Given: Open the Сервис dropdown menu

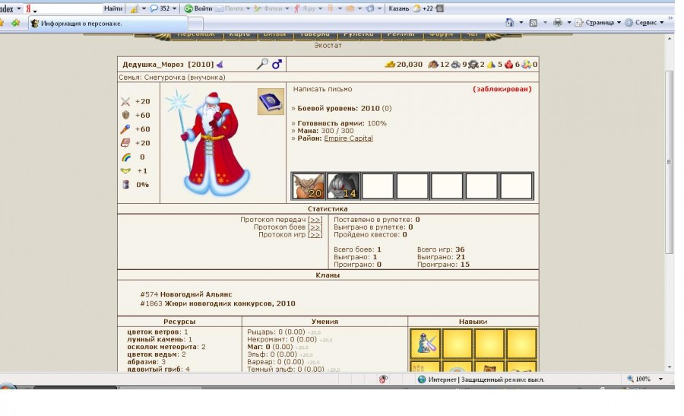Looking at the screenshot, I should point(644,23).
